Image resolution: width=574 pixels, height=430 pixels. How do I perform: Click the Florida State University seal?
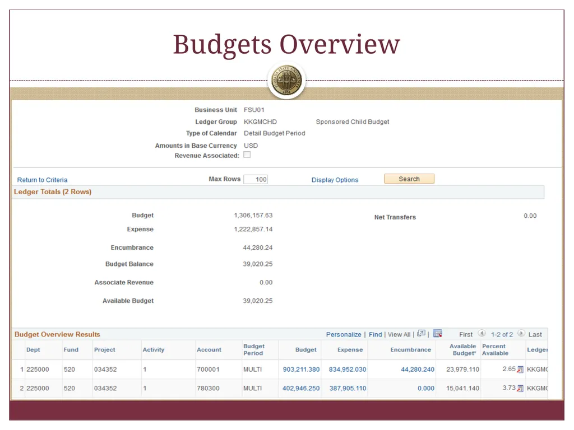click(286, 81)
